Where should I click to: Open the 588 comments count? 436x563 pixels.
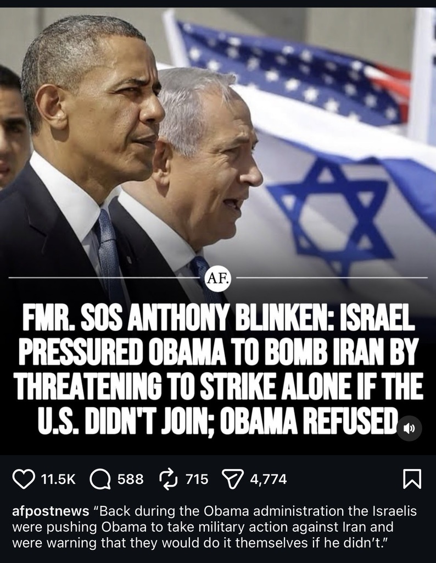pos(131,479)
